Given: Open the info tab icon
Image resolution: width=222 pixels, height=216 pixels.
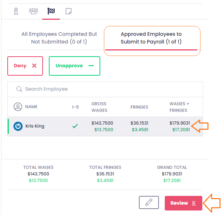Looking at the screenshot, I should [x=16, y=11].
